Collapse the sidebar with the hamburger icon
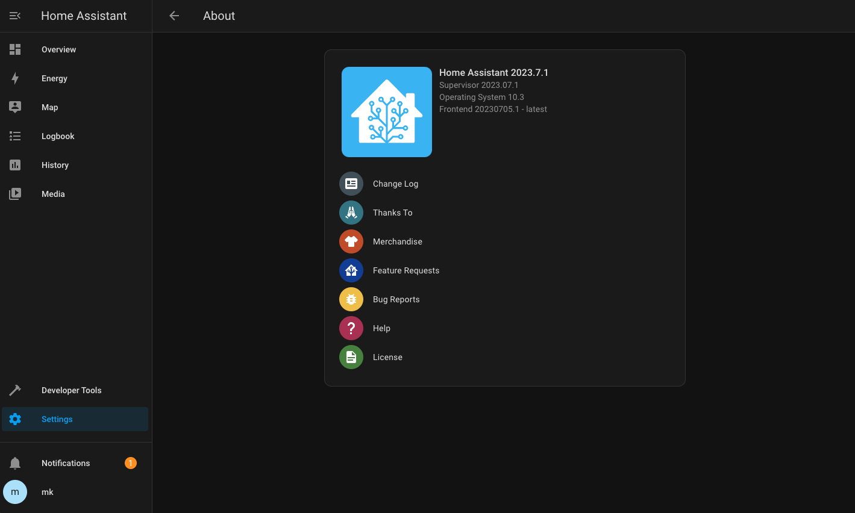This screenshot has height=513, width=855. 15,16
